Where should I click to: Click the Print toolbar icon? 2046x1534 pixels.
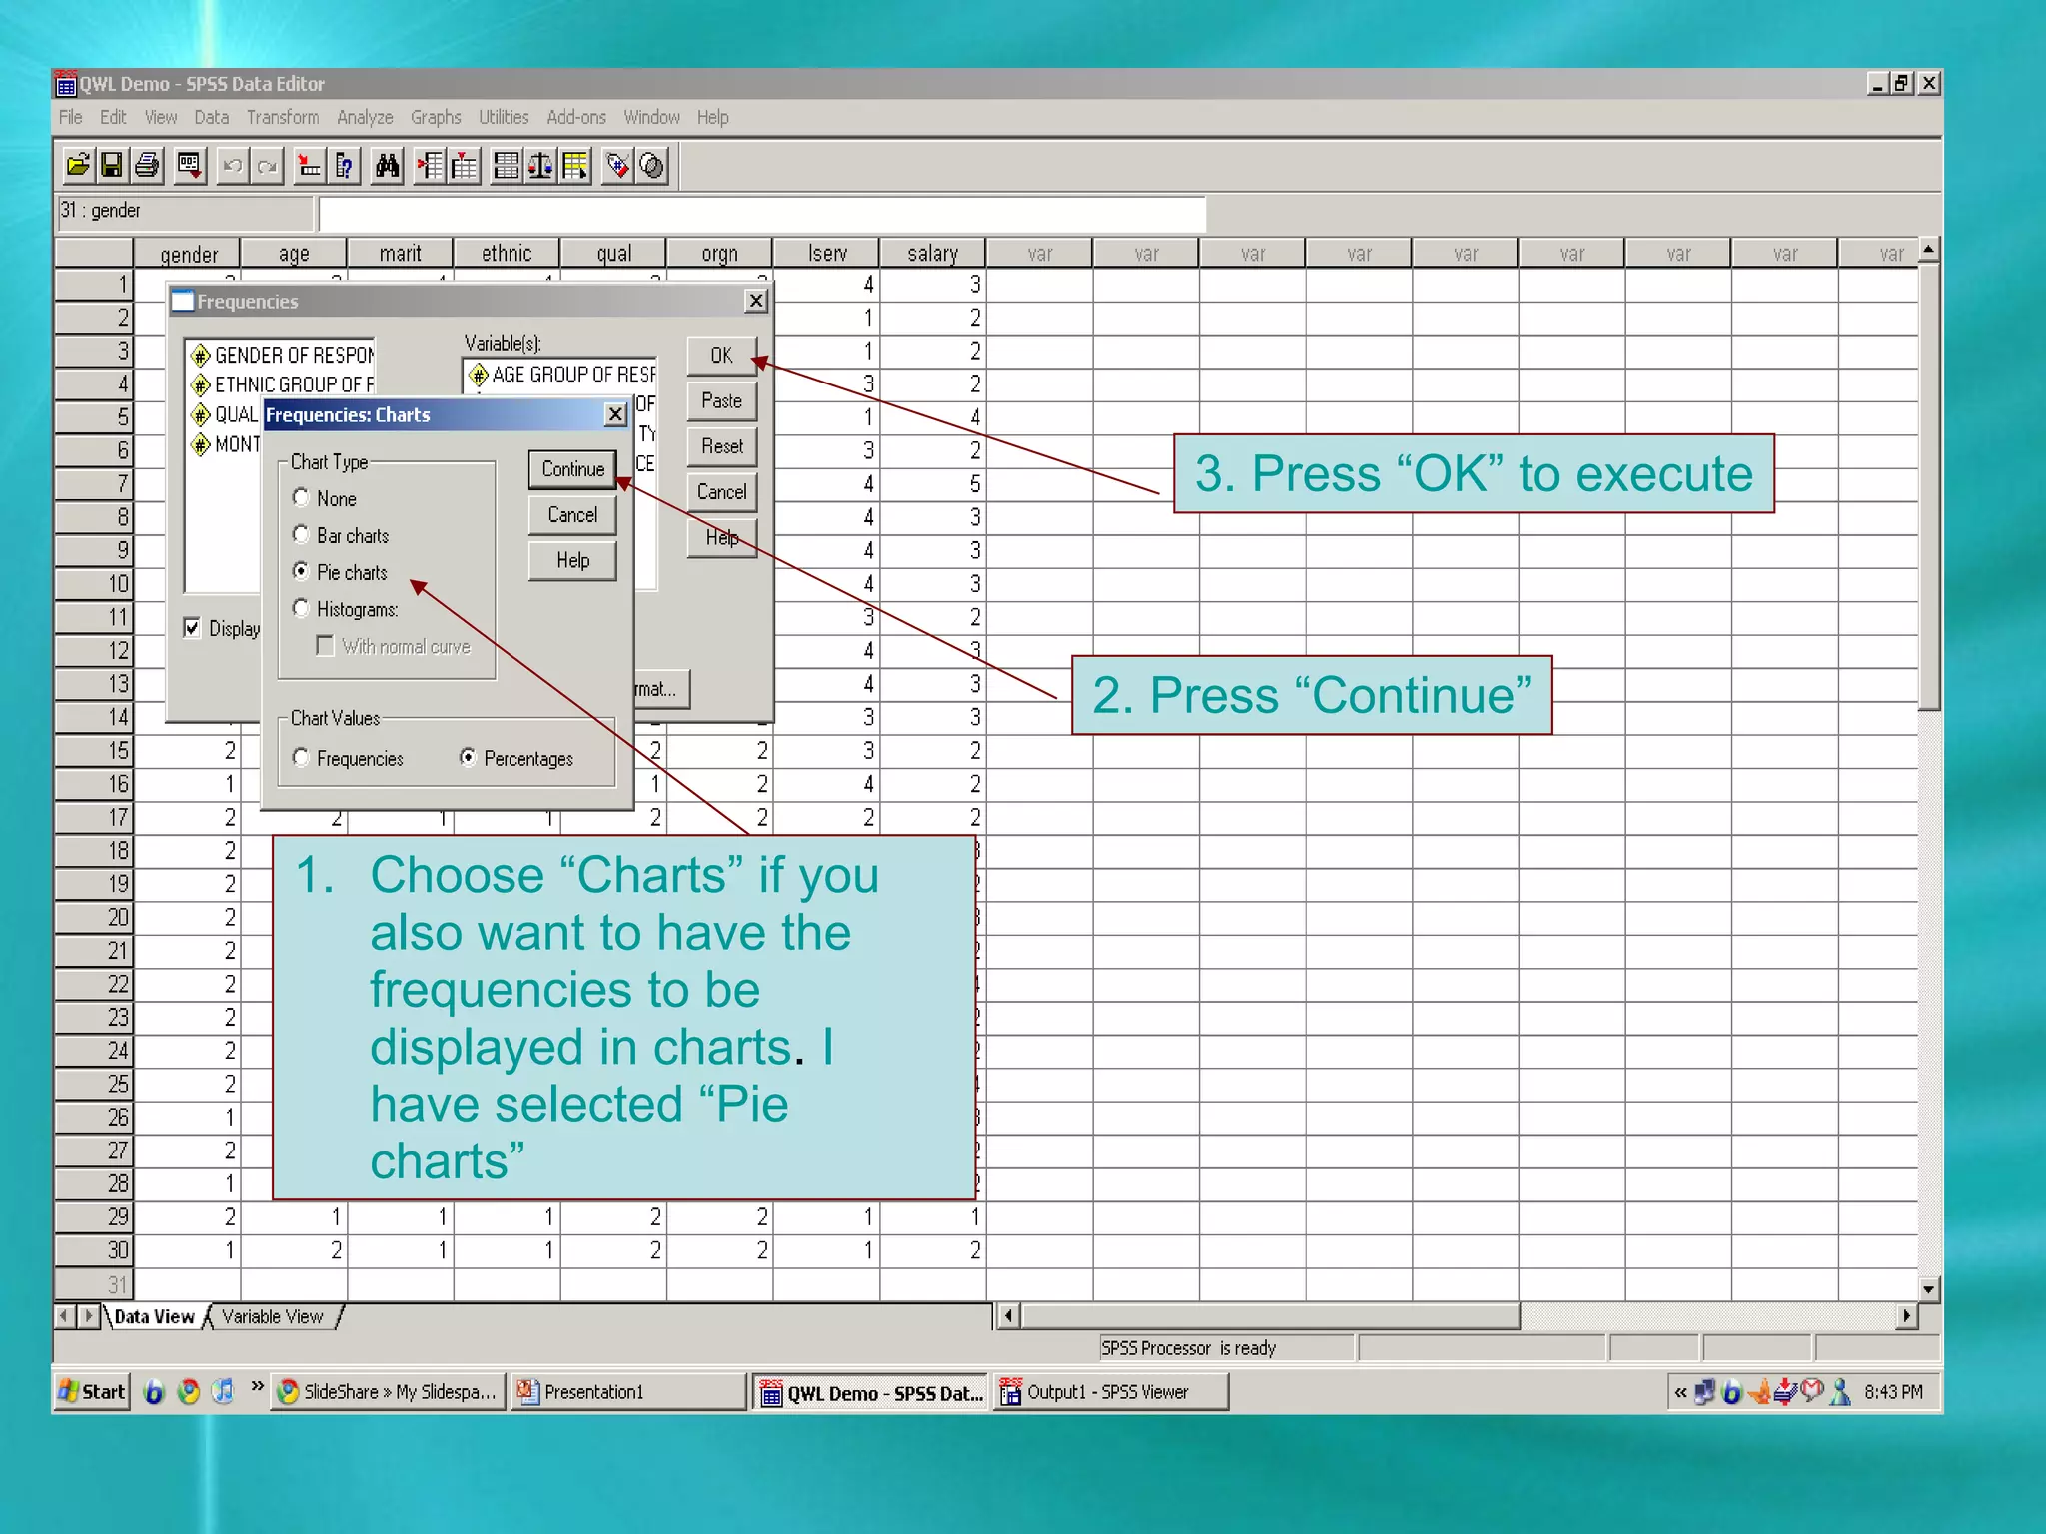(x=147, y=165)
